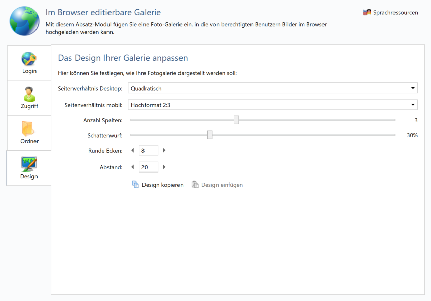Screen dimensions: 431x301
Task: Click the Schattenwurf slider handle
Action: pyautogui.click(x=210, y=135)
